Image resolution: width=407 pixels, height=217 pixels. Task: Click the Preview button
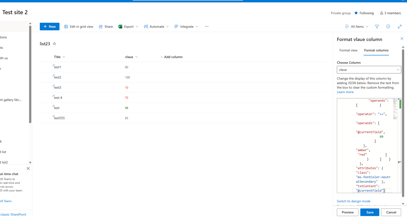348,212
